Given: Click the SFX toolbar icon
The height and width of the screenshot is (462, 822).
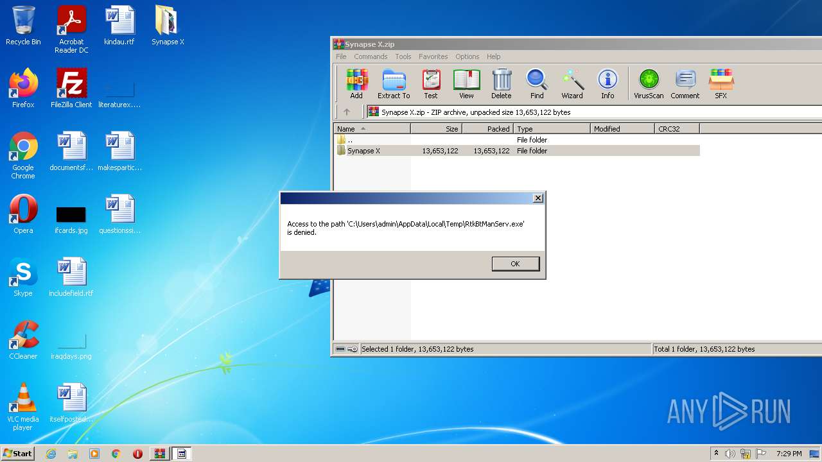Looking at the screenshot, I should [721, 84].
